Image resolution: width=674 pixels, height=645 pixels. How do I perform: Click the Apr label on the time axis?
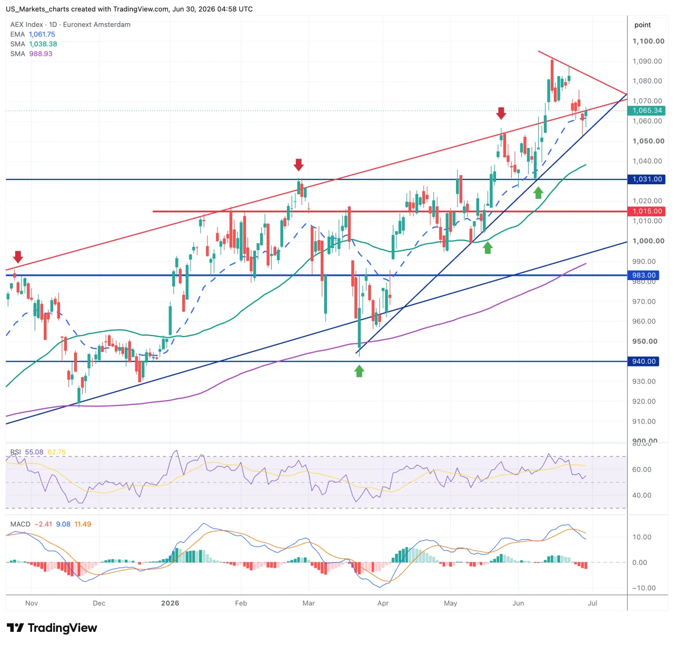(x=383, y=603)
